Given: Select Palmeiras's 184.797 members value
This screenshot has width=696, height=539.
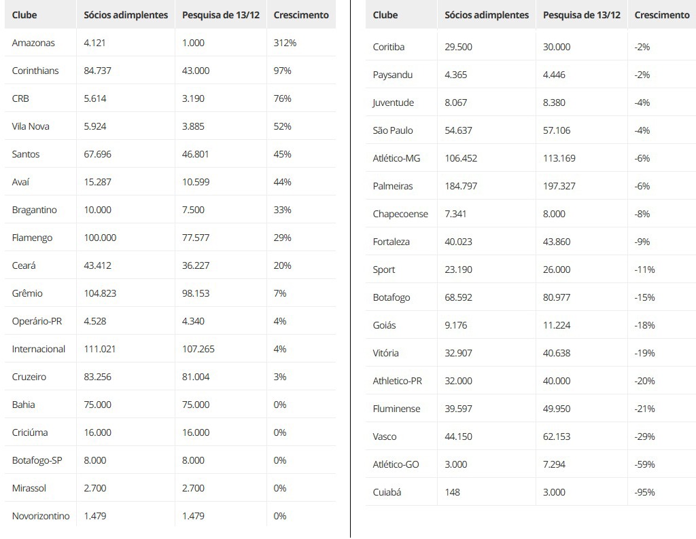Looking at the screenshot, I should click(x=461, y=186).
